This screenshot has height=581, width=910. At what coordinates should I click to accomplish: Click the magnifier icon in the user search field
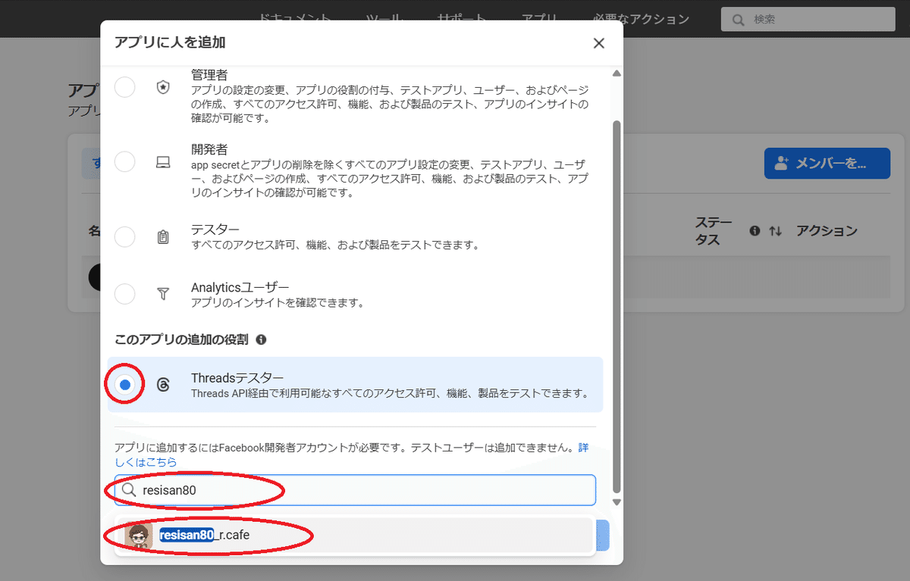click(x=130, y=490)
